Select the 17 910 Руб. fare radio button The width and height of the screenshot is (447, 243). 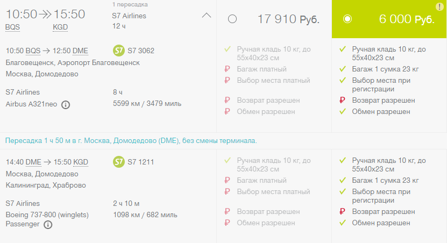[232, 19]
